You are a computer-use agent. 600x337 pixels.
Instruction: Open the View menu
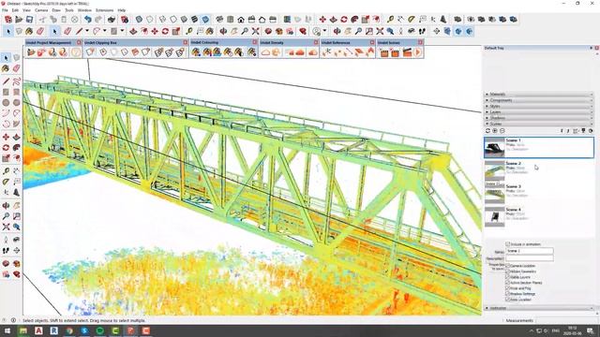[27, 10]
